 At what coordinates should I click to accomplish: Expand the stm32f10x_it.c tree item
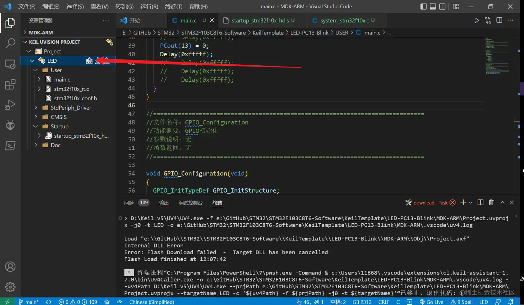click(x=39, y=89)
